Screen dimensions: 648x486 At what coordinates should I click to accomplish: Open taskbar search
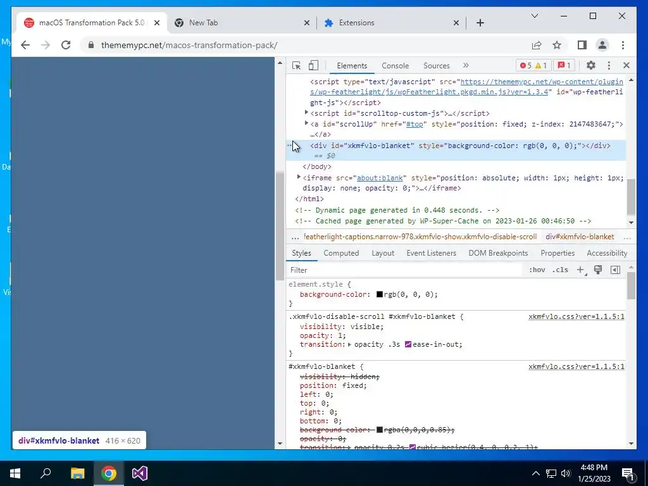[x=46, y=473]
